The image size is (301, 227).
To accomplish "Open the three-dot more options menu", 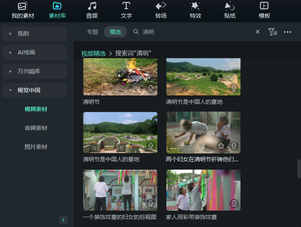I will [x=287, y=32].
